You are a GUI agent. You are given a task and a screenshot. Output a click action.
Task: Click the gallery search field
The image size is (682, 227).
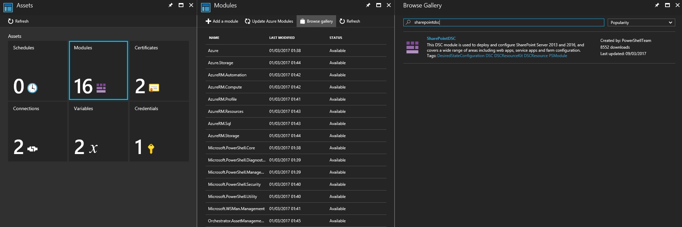[504, 22]
